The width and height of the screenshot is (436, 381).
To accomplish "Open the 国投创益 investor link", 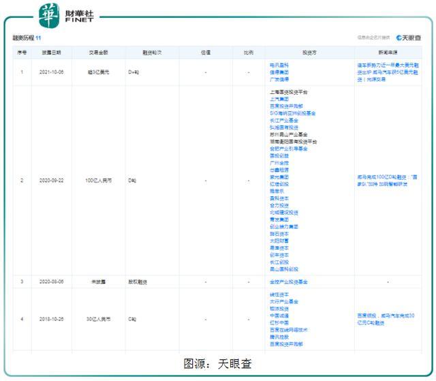I will pos(279,155).
